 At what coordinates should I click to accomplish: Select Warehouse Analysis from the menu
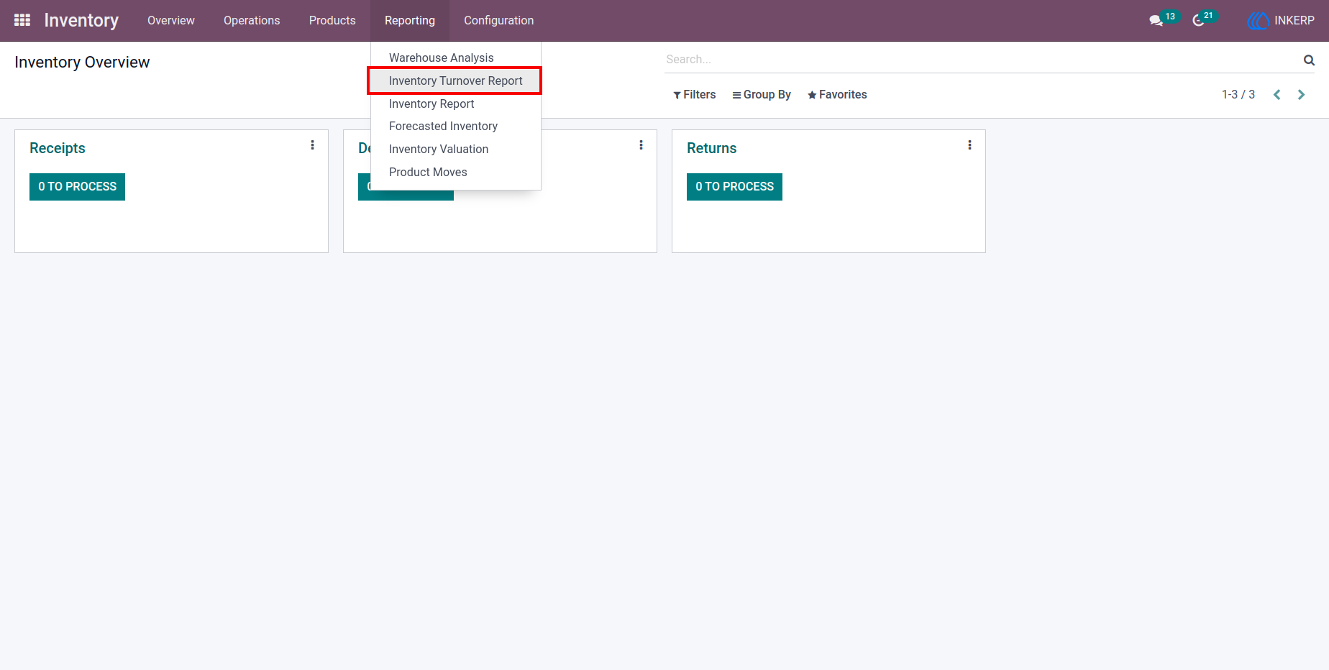[456, 58]
